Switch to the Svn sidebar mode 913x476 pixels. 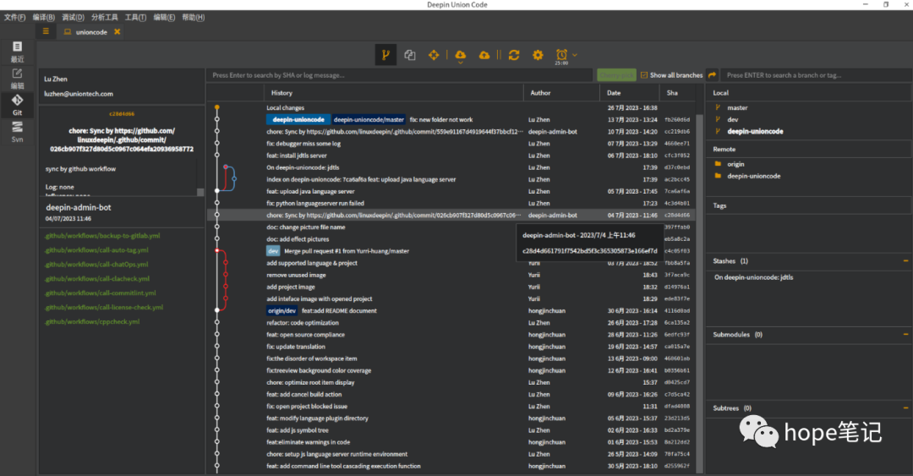(x=18, y=132)
